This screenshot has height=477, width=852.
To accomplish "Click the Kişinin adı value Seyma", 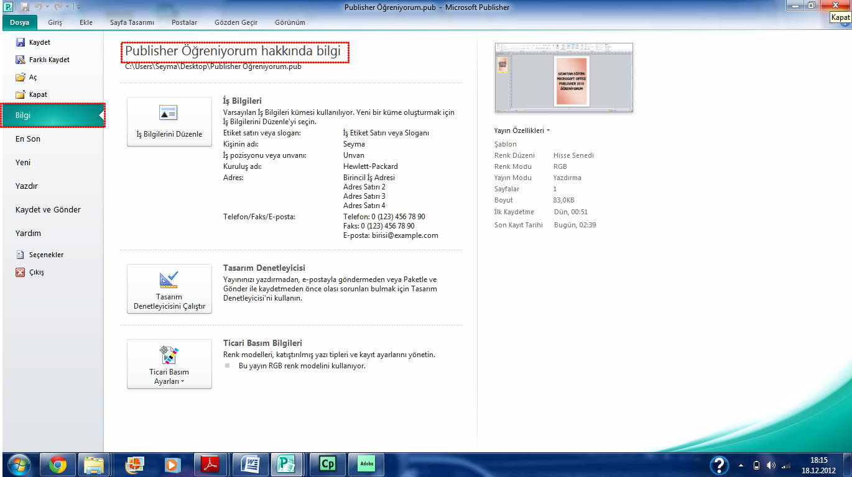I will pos(354,144).
